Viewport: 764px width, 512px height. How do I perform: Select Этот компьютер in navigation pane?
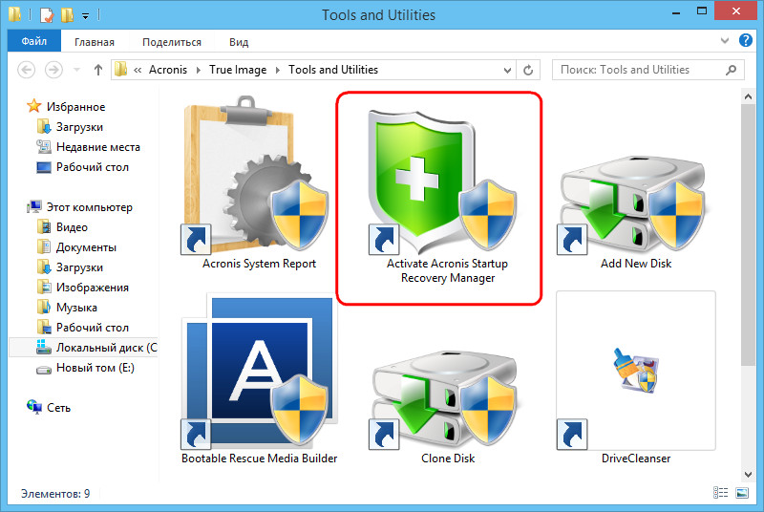pyautogui.click(x=89, y=207)
